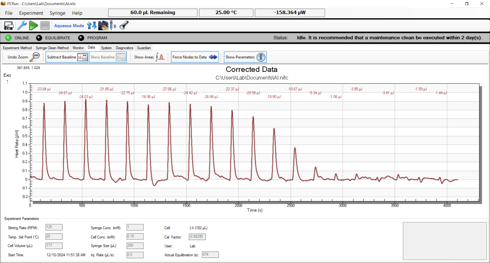Viewport: 490px width, 263px height.
Task: Start the run with the green play icon
Action: pos(33,26)
